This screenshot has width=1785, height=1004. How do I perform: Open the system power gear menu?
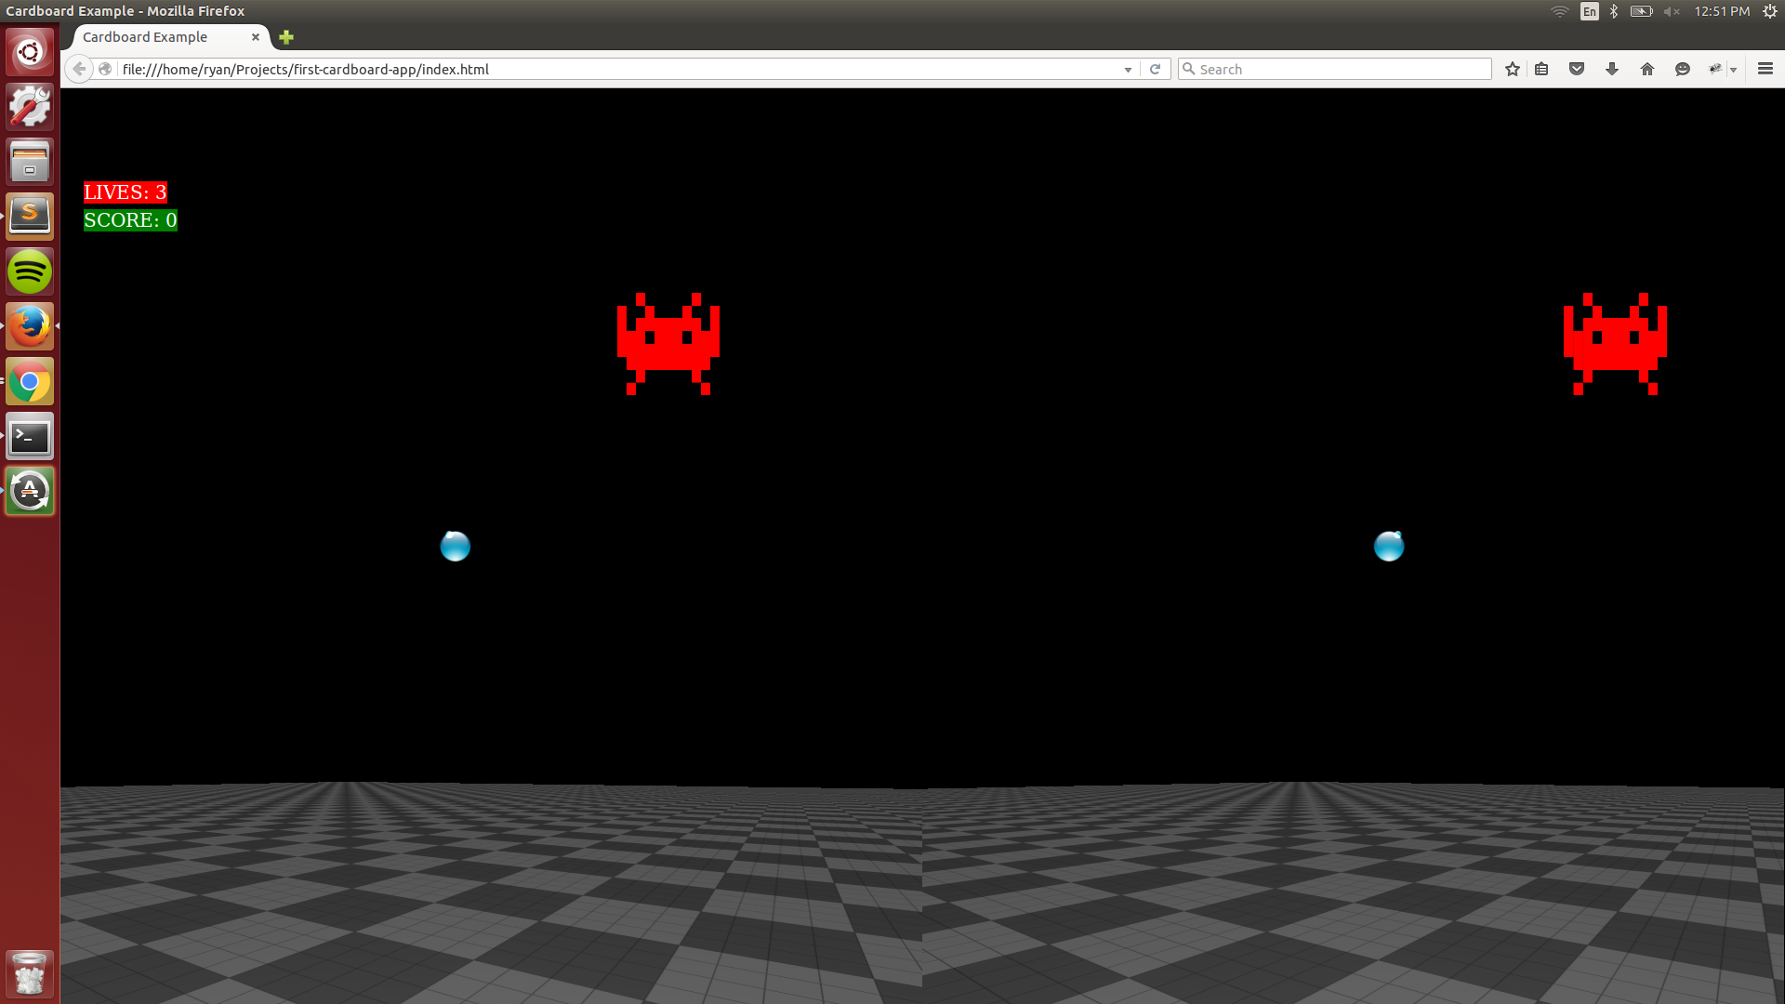coord(1770,11)
